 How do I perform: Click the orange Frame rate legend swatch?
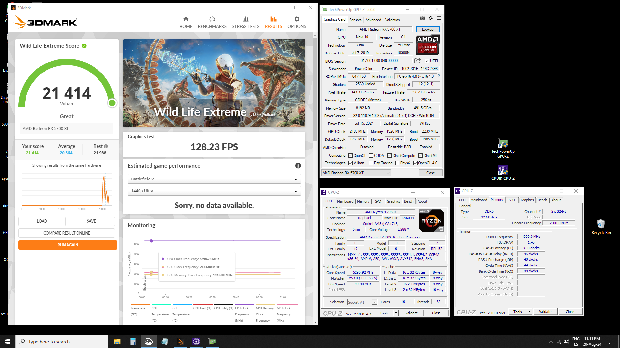coord(140,304)
